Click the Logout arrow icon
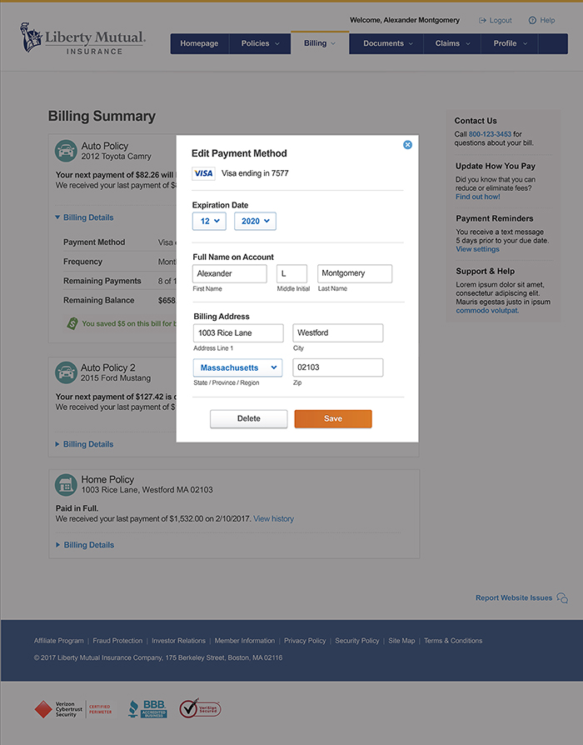The image size is (583, 745). (482, 21)
